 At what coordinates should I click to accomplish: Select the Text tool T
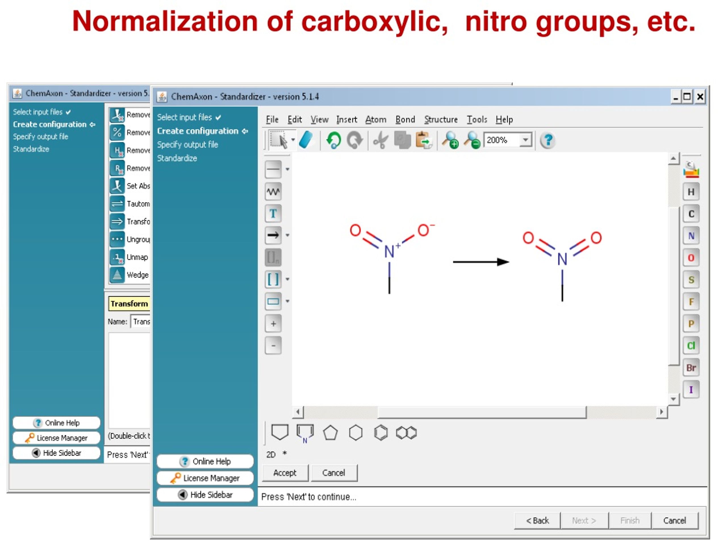[273, 213]
